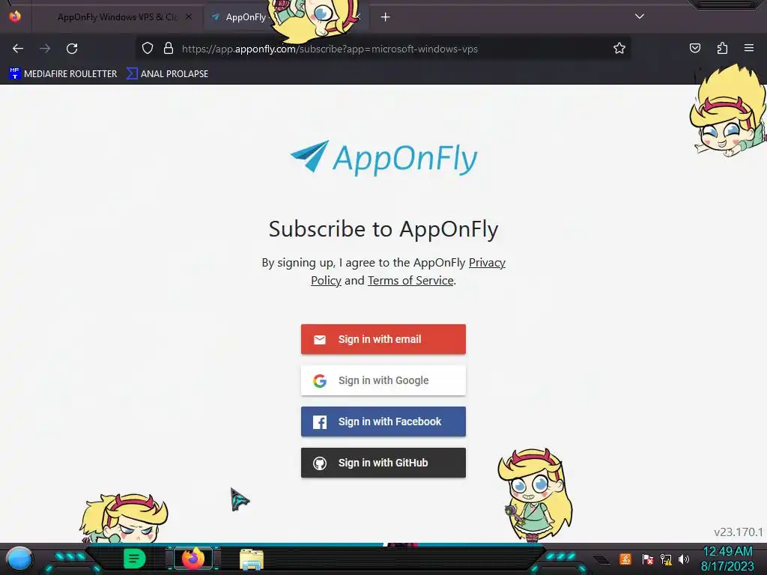Viewport: 767px width, 575px height.
Task: Reload the current page
Action: [x=72, y=49]
